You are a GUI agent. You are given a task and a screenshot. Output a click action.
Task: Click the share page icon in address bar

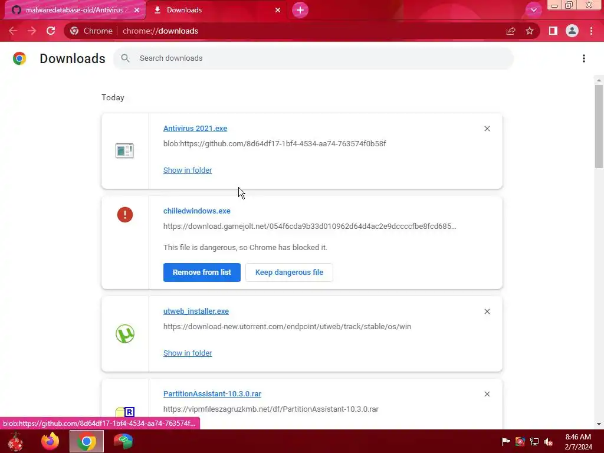[511, 31]
